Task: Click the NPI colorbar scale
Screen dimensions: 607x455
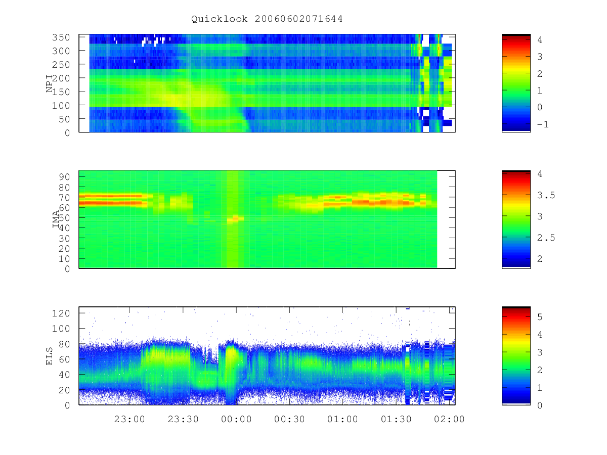Action: tap(516, 83)
